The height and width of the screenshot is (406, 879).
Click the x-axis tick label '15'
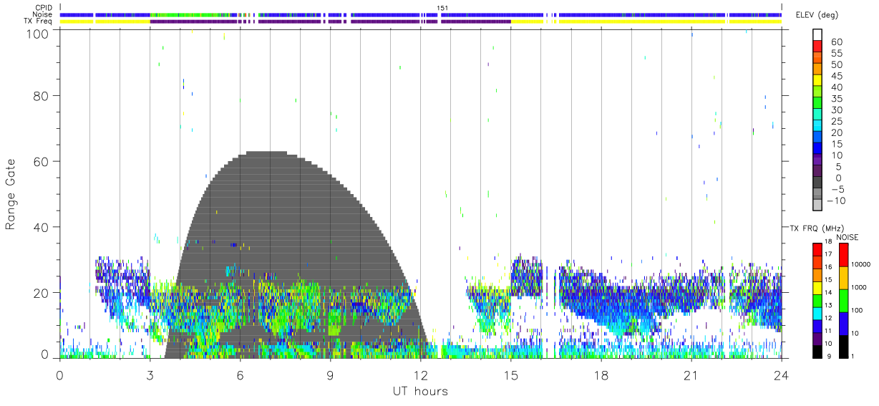[x=511, y=374]
